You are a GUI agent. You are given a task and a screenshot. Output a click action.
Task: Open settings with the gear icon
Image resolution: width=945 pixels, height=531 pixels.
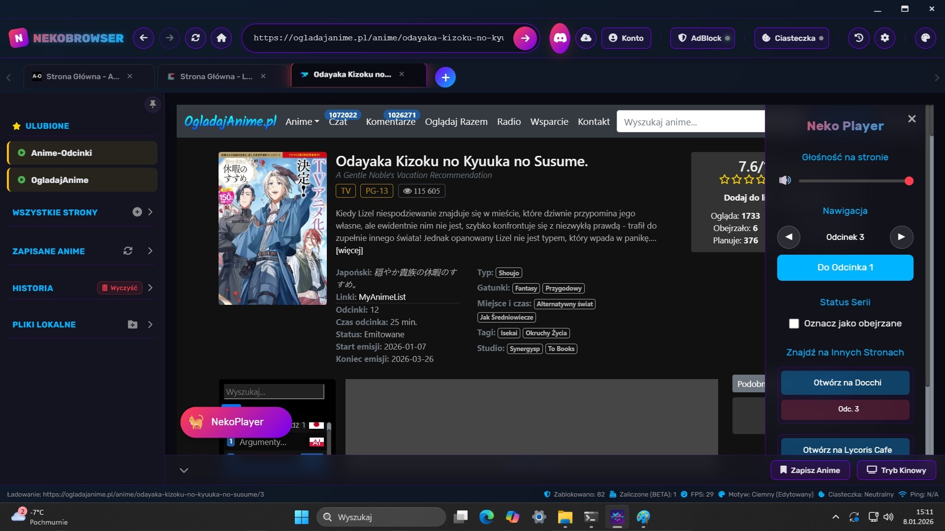coord(885,38)
